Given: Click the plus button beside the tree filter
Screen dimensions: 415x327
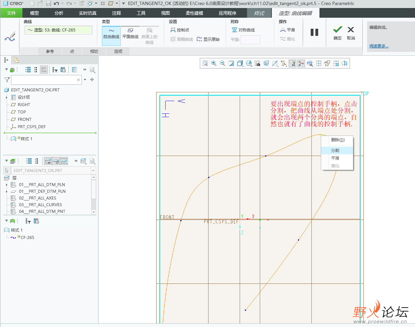Looking at the screenshot, I should click(x=92, y=80).
